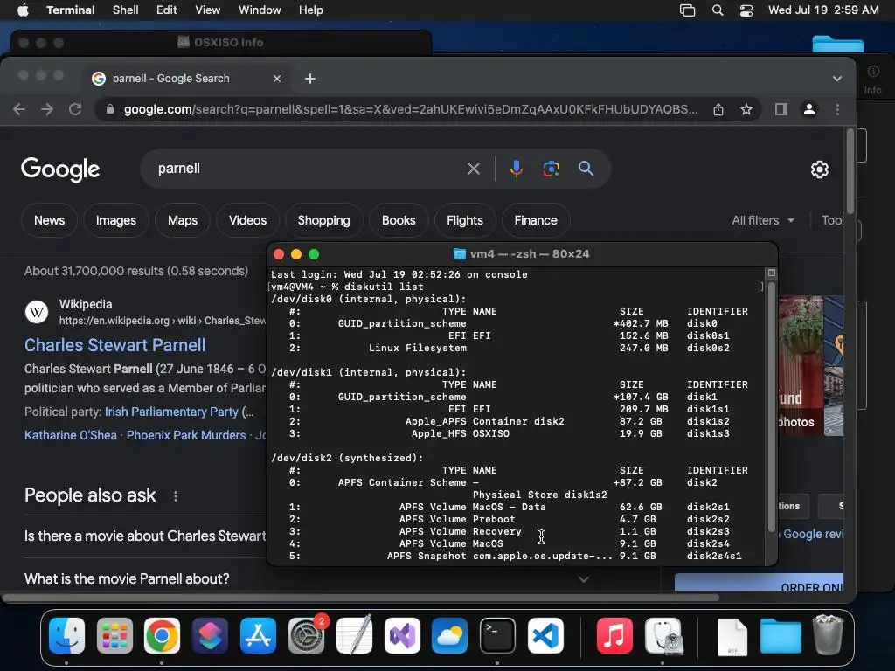The image size is (895, 671).
Task: Open Launchpad in the Dock
Action: 114,636
